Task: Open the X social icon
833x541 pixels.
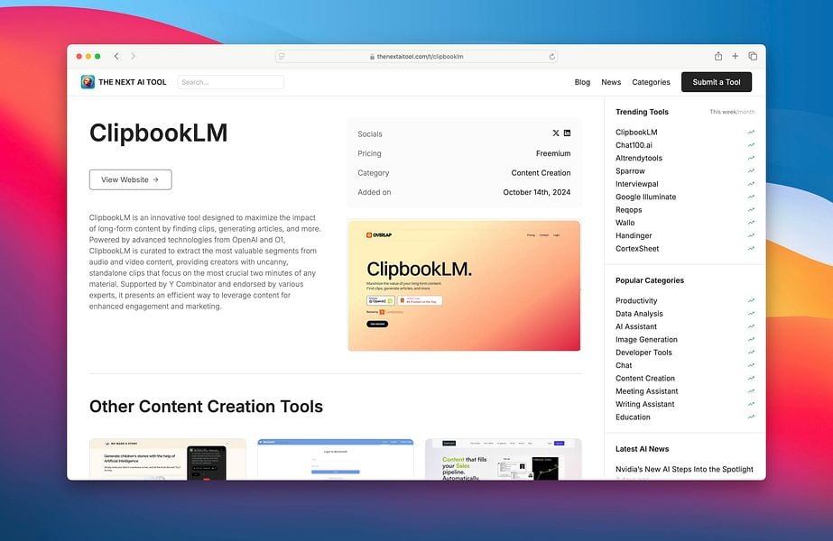Action: click(556, 133)
